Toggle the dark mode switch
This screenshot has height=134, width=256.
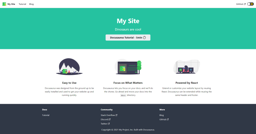(250, 4)
